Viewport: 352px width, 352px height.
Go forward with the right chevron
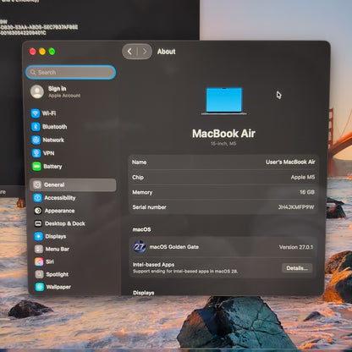point(145,52)
